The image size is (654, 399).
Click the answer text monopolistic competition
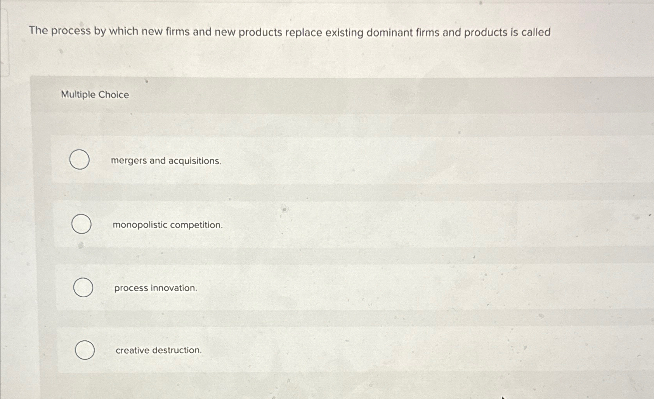coord(167,225)
